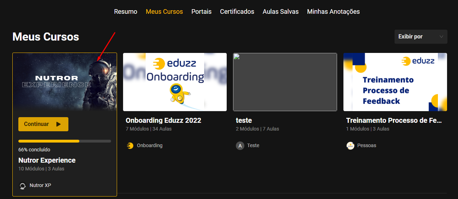This screenshot has height=199, width=458.
Task: Click the Nutror XP producer avatar icon
Action: tap(23, 186)
